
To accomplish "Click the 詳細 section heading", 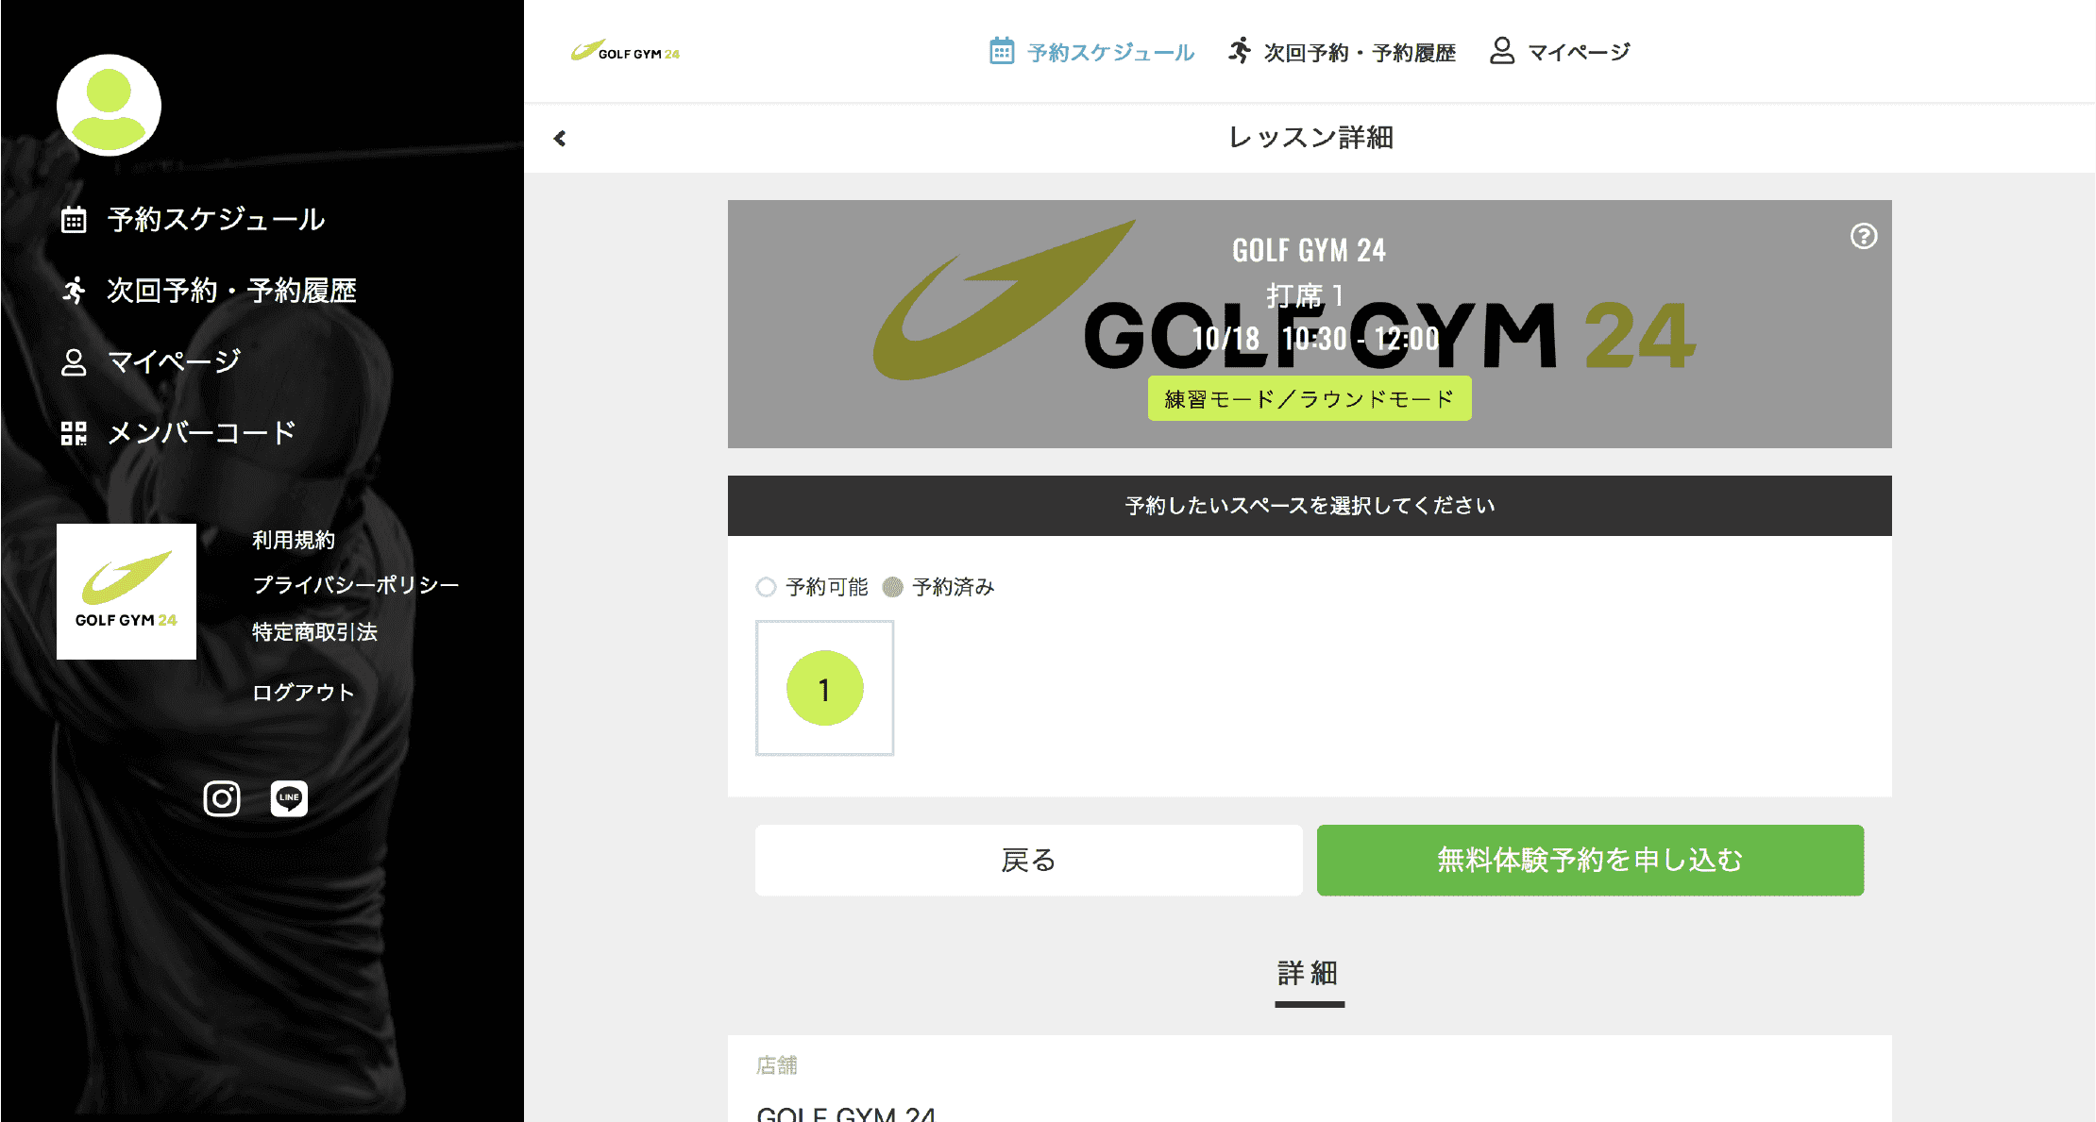I will click(x=1309, y=974).
